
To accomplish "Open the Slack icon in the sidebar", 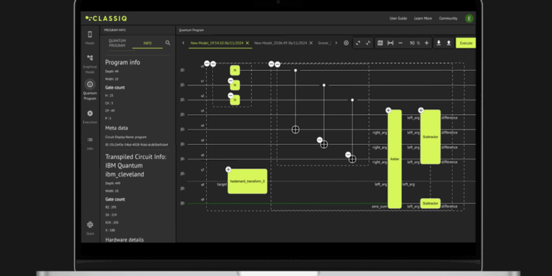I will pos(90,225).
